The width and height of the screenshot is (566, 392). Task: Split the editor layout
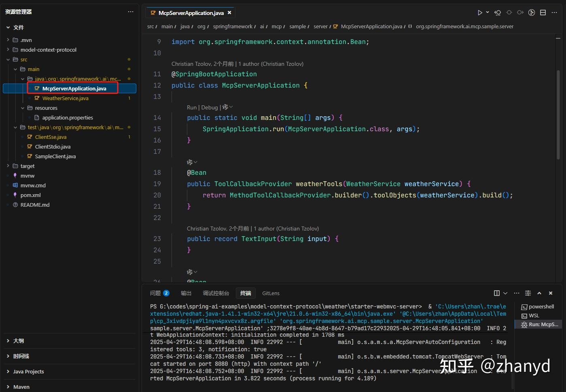[543, 13]
